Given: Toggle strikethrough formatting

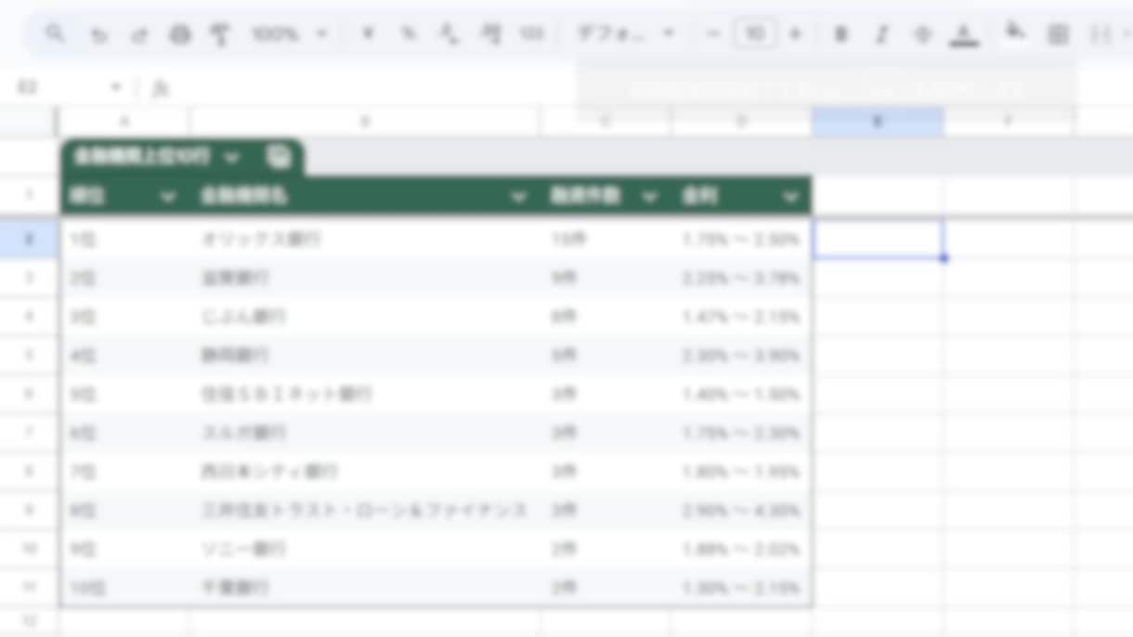Looking at the screenshot, I should [x=923, y=34].
